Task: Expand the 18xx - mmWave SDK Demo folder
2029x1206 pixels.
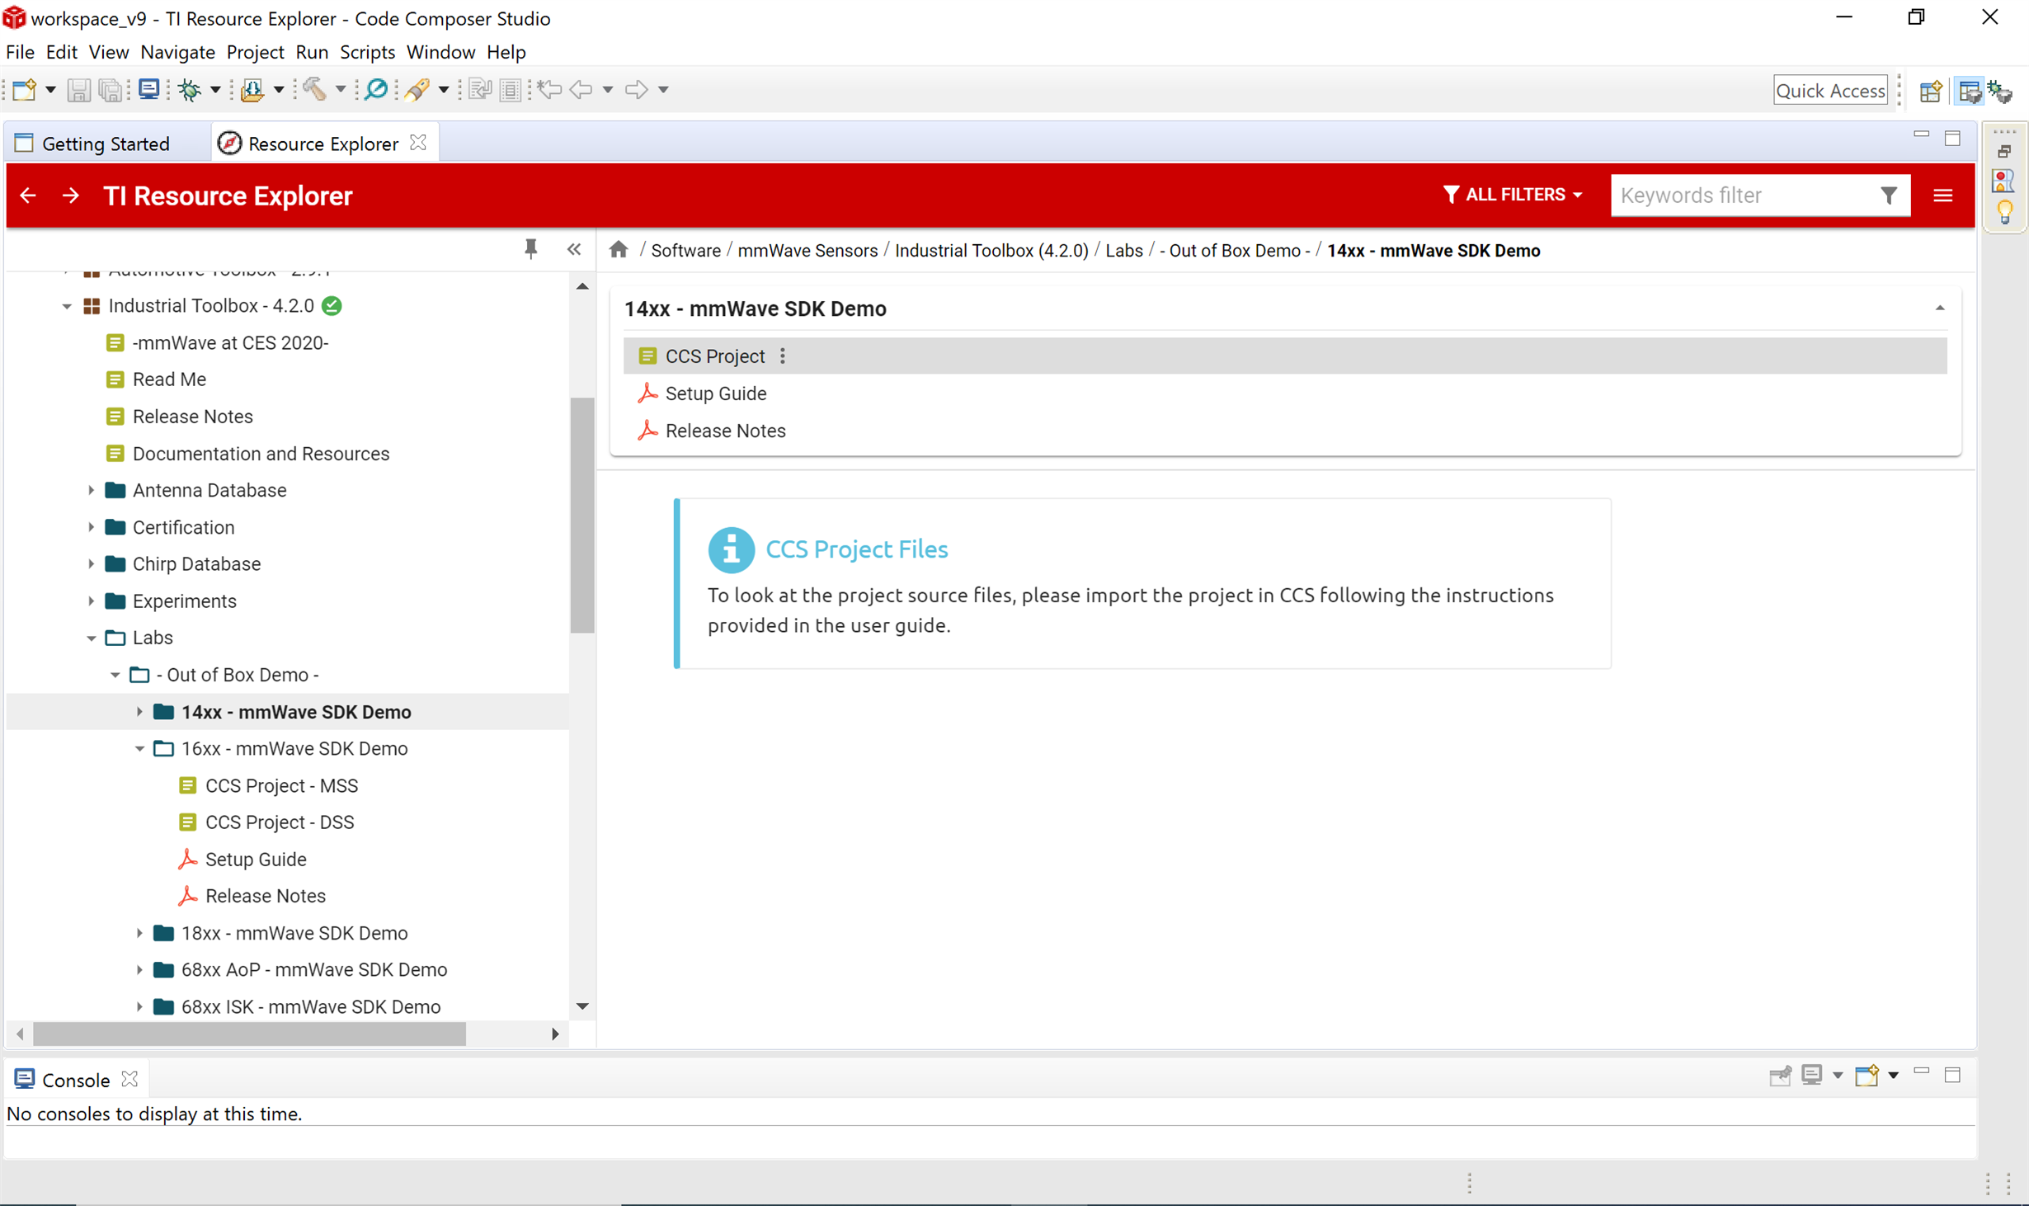Action: [139, 933]
